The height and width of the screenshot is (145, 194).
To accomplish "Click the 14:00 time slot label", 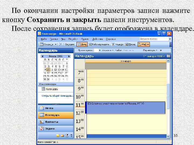I will coord(80,129).
